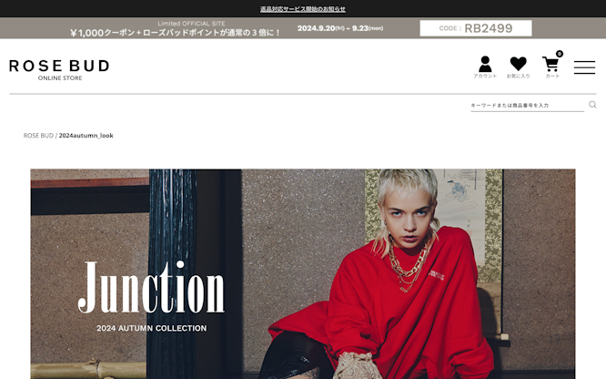Click the ¥1,000 coupon banner text
Image resolution: width=606 pixels, height=379 pixels.
tap(175, 33)
